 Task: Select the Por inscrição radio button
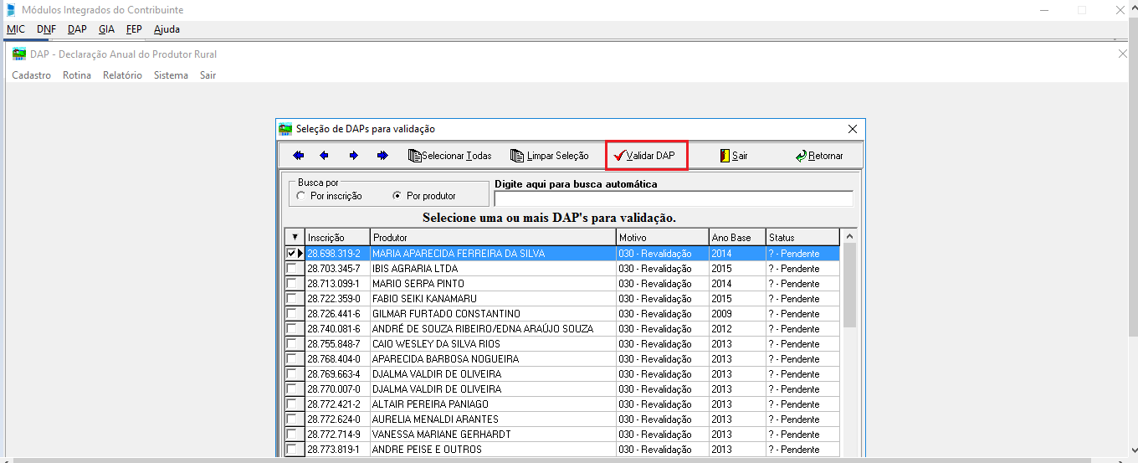(301, 196)
